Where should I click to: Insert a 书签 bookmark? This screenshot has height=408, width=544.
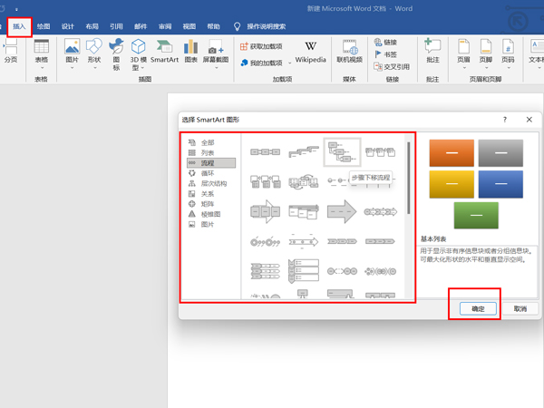385,54
